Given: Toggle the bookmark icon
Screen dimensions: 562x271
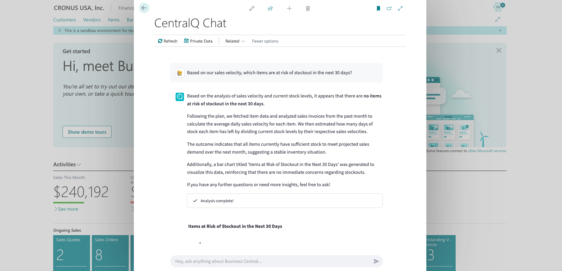Looking at the screenshot, I should click(x=378, y=8).
